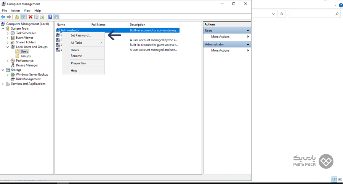This screenshot has height=184, width=343.
Task: Click the Up One Level folder icon
Action: click(x=17, y=17)
